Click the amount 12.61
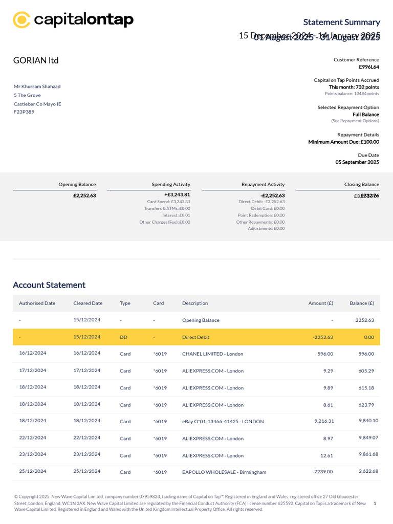393x524 pixels. click(326, 456)
